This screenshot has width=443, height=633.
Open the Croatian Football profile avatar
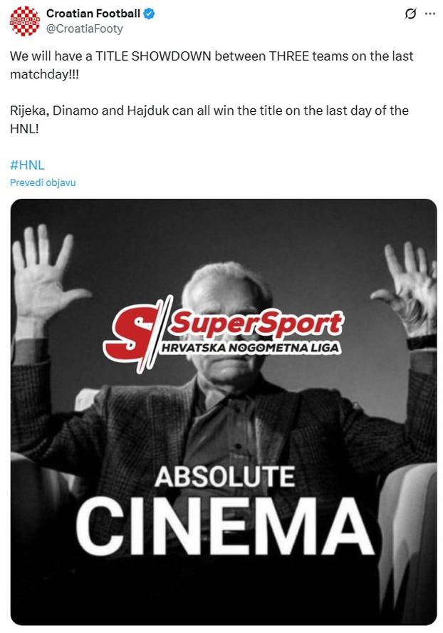point(25,21)
